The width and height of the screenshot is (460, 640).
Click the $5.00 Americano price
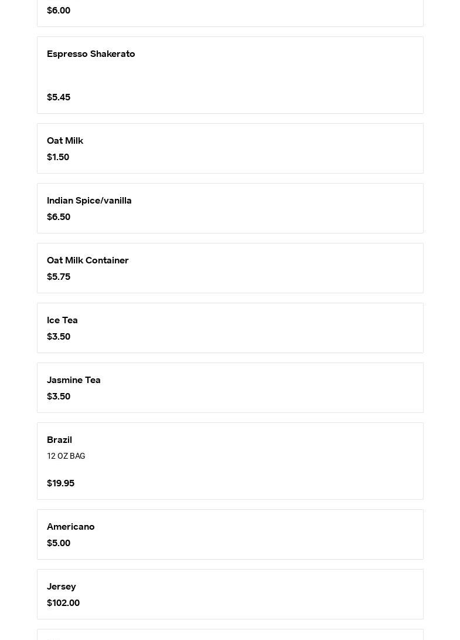click(x=59, y=543)
